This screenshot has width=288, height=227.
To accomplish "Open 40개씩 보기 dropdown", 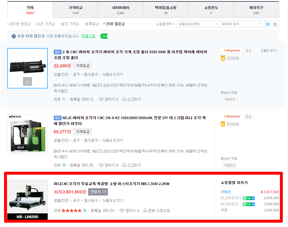I will (x=241, y=24).
